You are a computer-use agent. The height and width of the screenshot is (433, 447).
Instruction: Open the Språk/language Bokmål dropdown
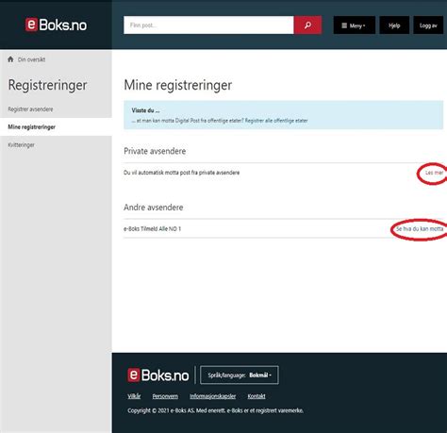240,375
